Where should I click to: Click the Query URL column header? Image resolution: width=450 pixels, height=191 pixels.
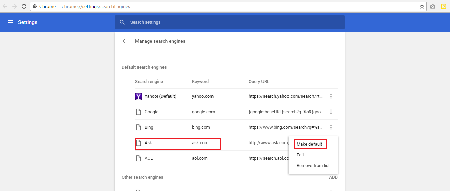click(x=259, y=82)
